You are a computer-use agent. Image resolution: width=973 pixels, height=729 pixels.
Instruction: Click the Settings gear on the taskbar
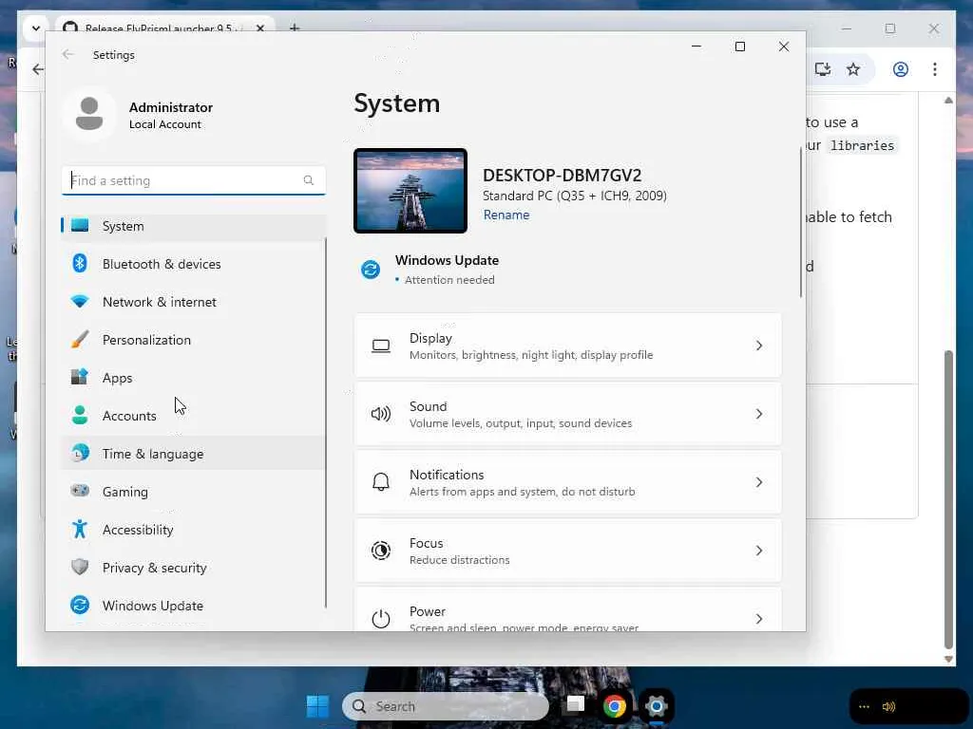coord(656,706)
